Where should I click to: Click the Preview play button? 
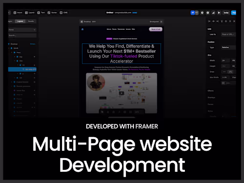point(219,13)
